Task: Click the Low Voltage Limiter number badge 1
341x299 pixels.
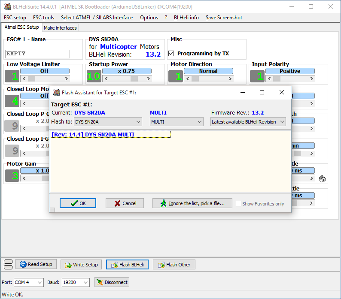Action: (x=12, y=76)
